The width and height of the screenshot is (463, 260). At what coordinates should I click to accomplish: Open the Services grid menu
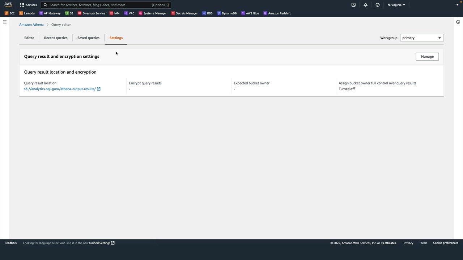(x=28, y=5)
